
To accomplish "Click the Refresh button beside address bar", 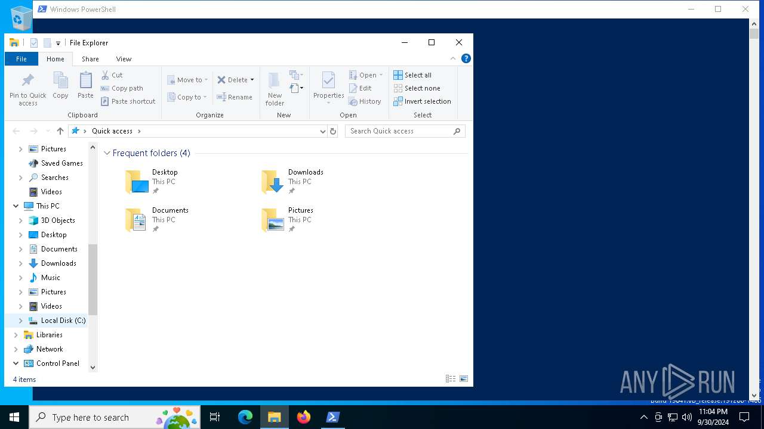I will tap(333, 131).
